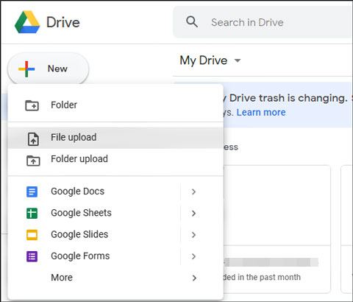353x302 pixels.
Task: Click the blue Google Docs icon
Action: click(x=32, y=192)
